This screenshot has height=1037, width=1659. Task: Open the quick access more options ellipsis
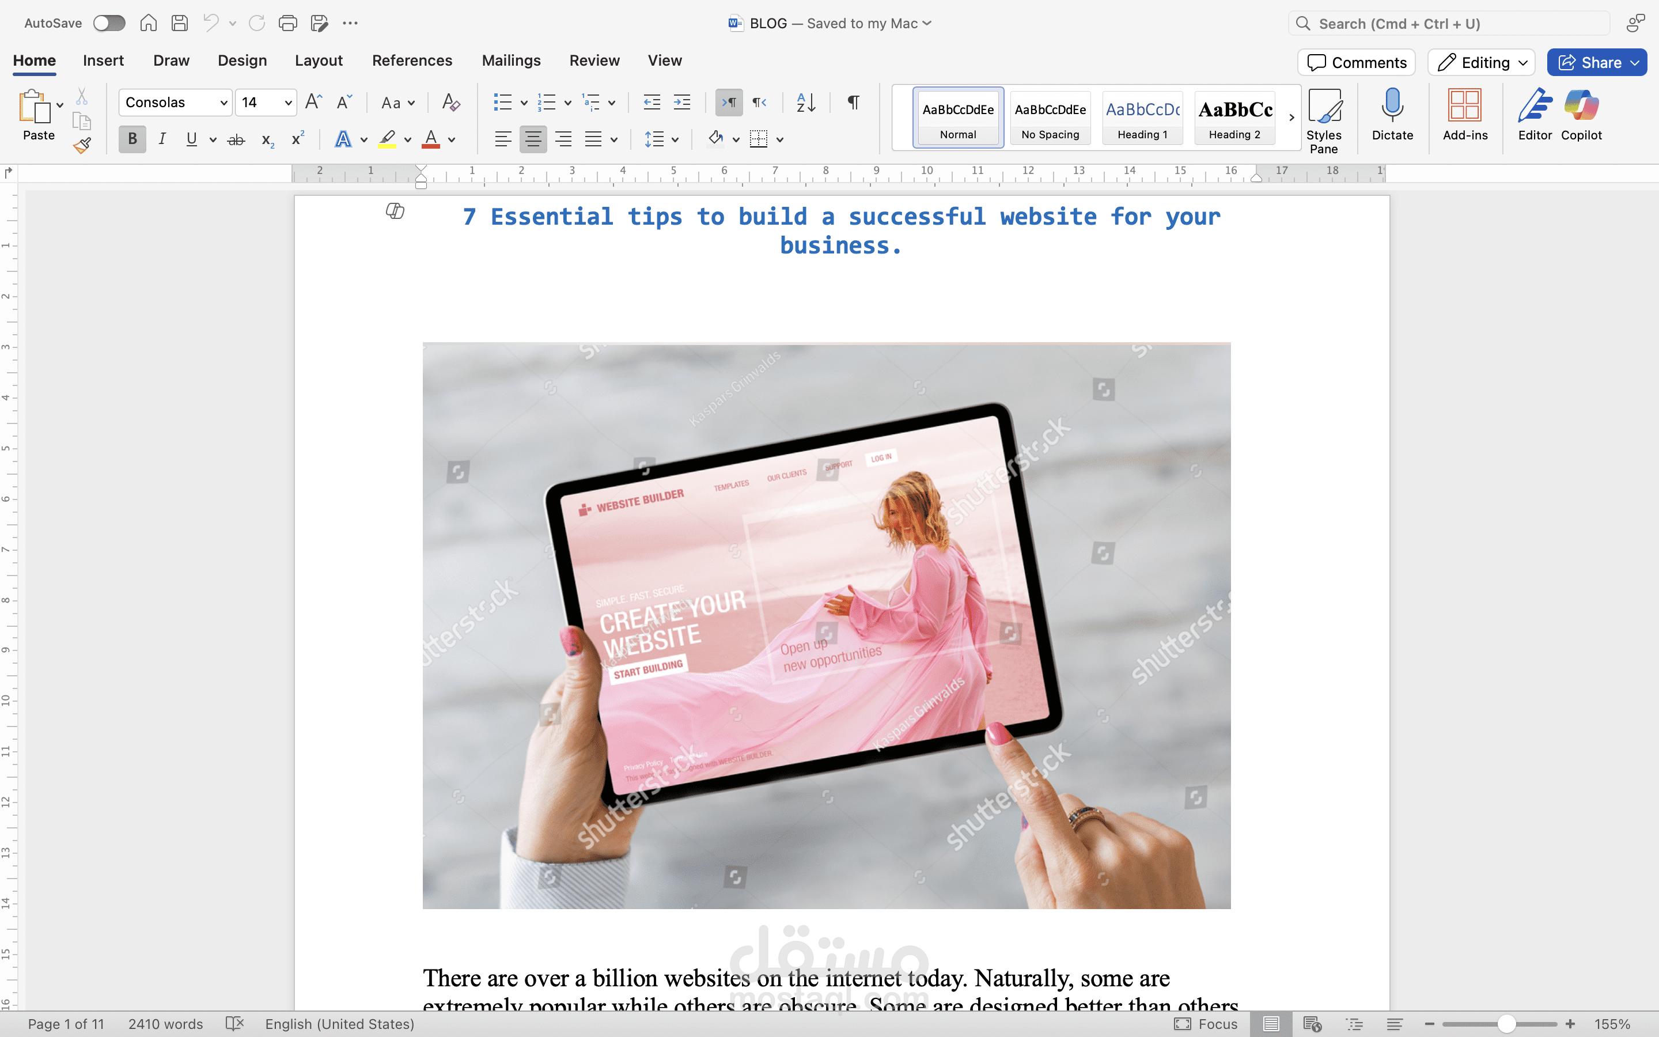pos(350,23)
